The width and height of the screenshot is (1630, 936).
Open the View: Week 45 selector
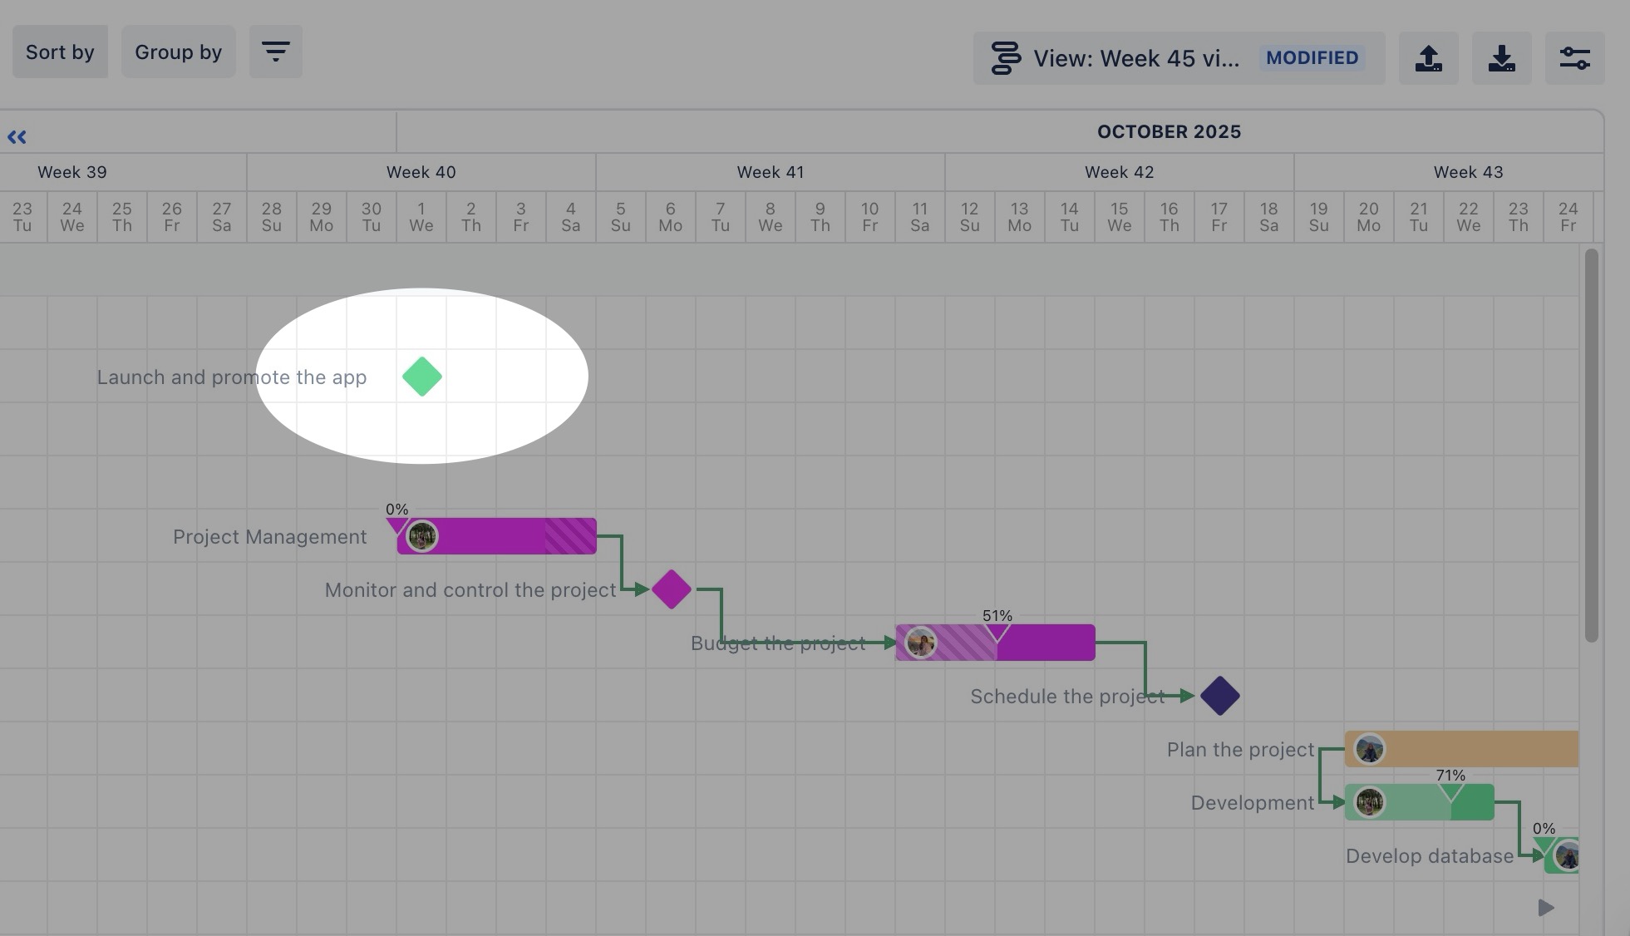tap(1135, 58)
